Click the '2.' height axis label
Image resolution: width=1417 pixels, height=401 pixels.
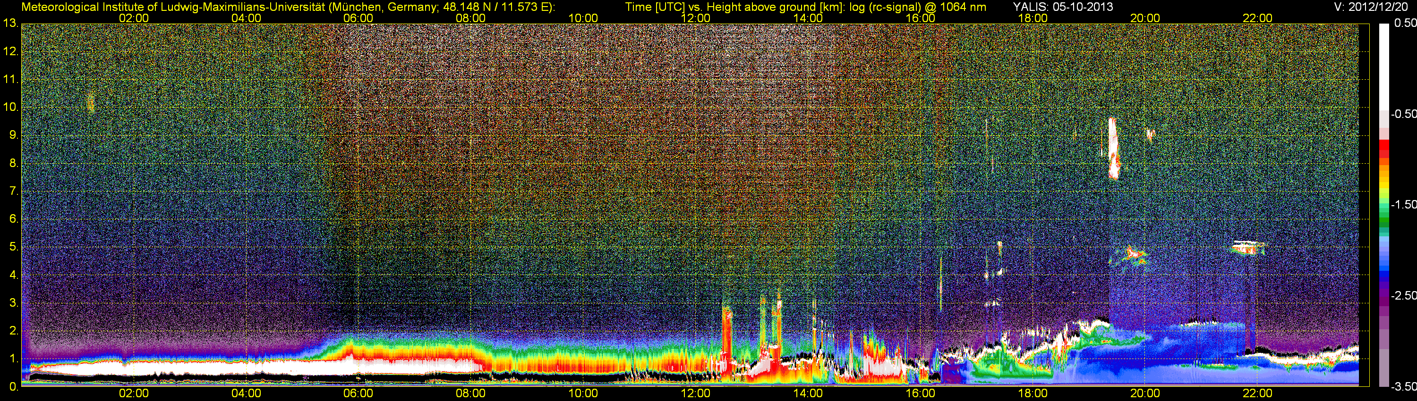point(13,331)
